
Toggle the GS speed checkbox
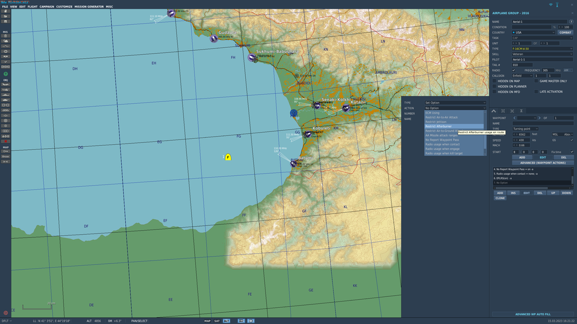(x=571, y=140)
